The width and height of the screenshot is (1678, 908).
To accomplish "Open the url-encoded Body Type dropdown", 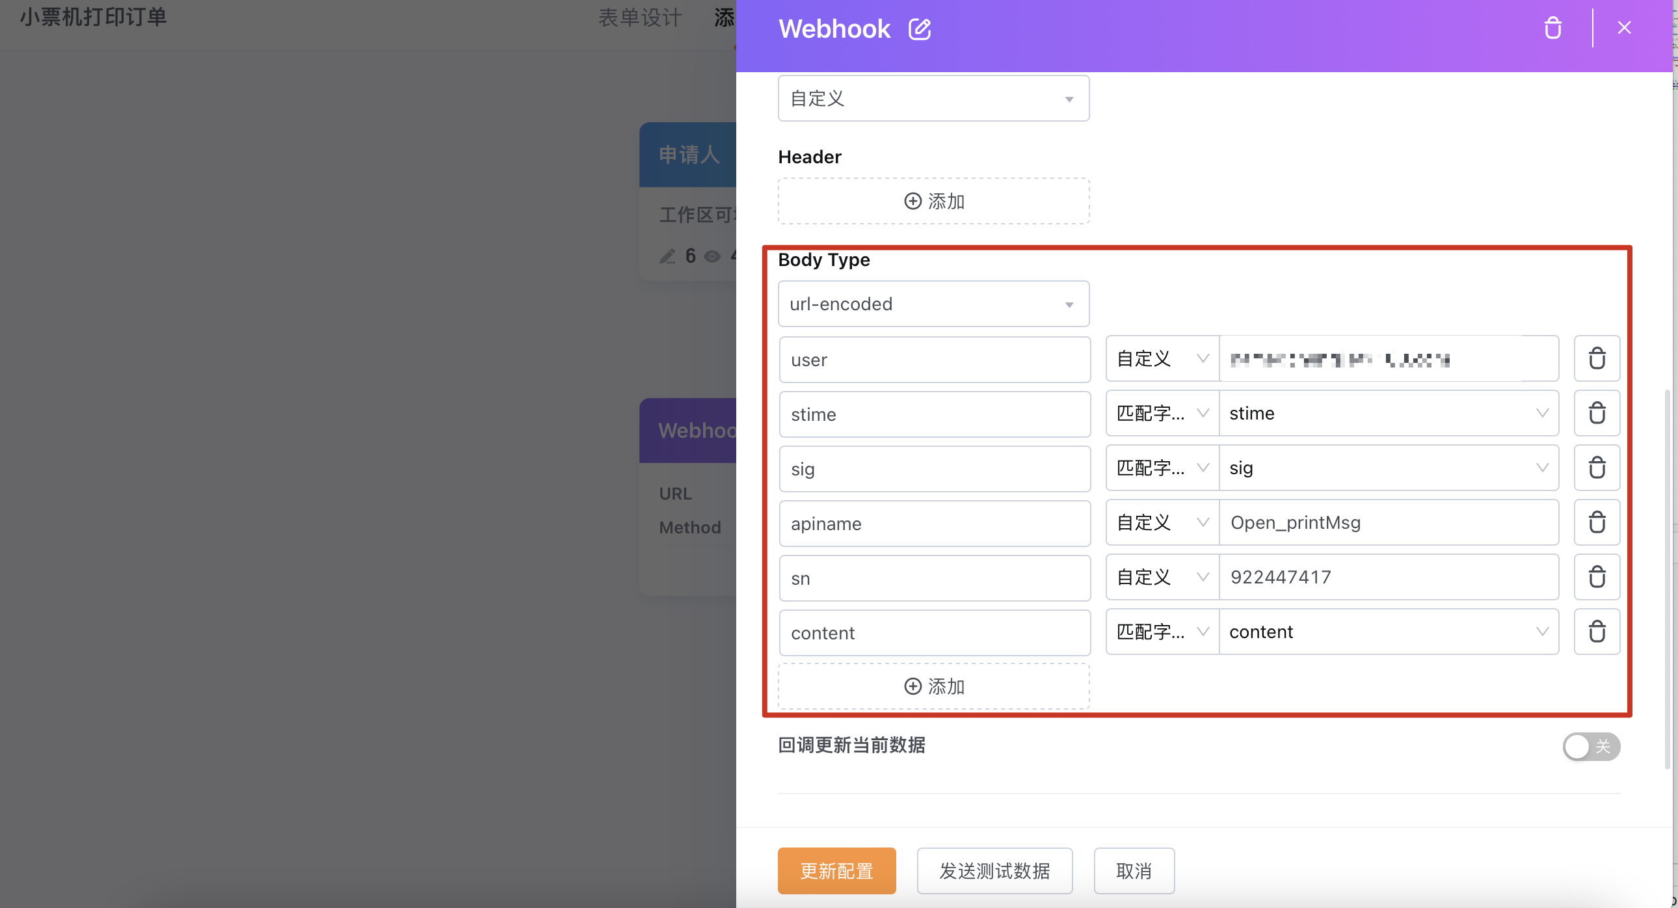I will [x=933, y=304].
